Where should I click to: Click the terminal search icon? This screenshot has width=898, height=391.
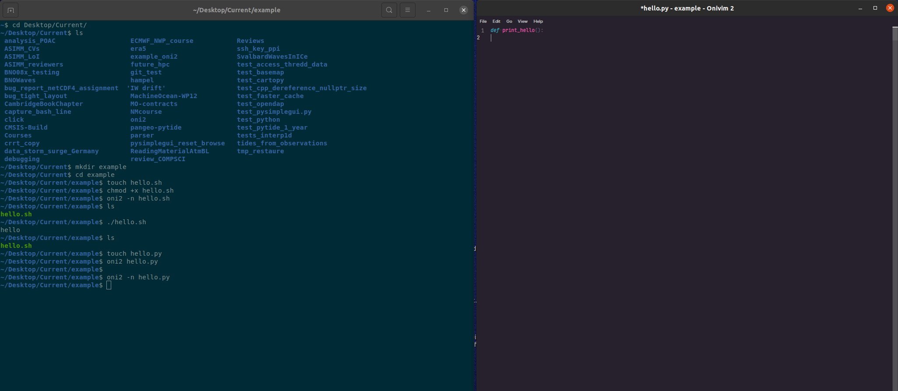click(x=389, y=10)
